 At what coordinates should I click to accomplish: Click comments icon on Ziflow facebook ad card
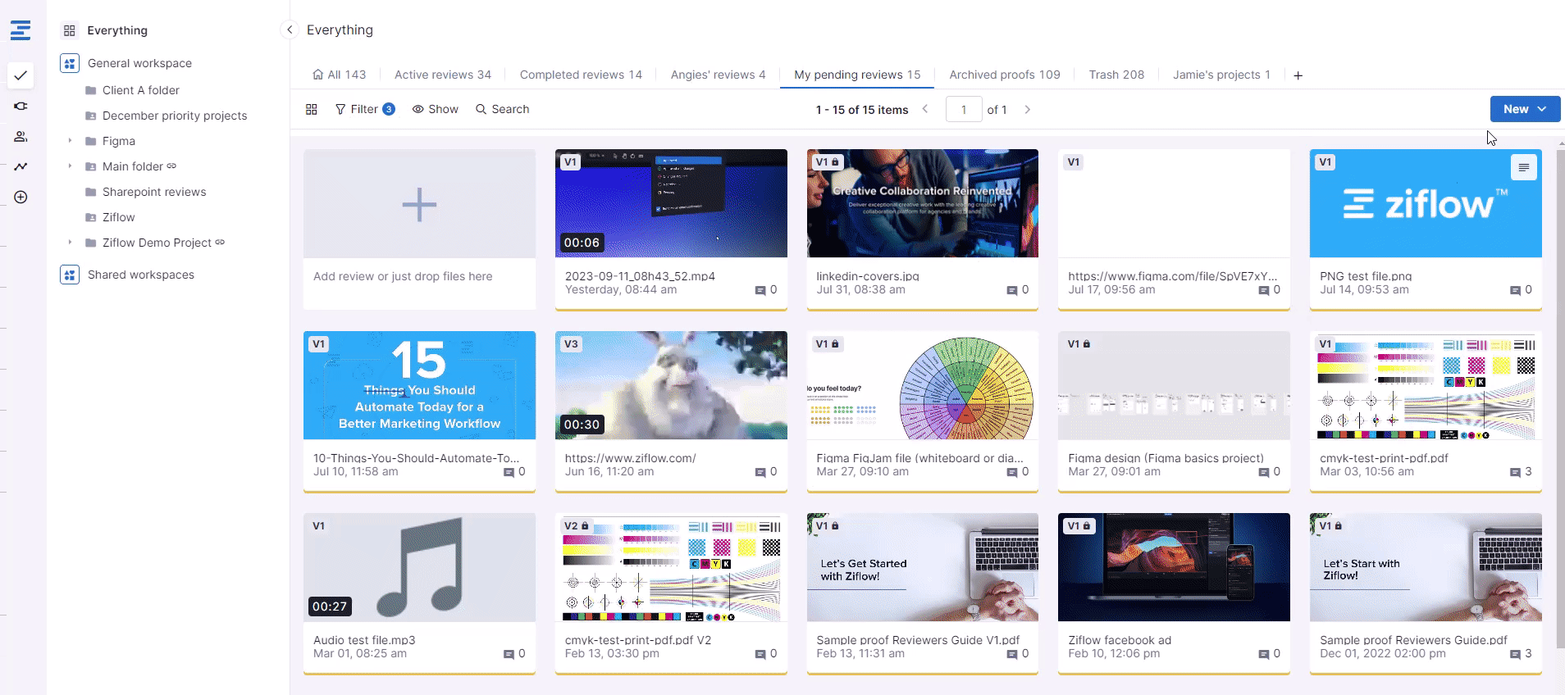(x=1264, y=654)
